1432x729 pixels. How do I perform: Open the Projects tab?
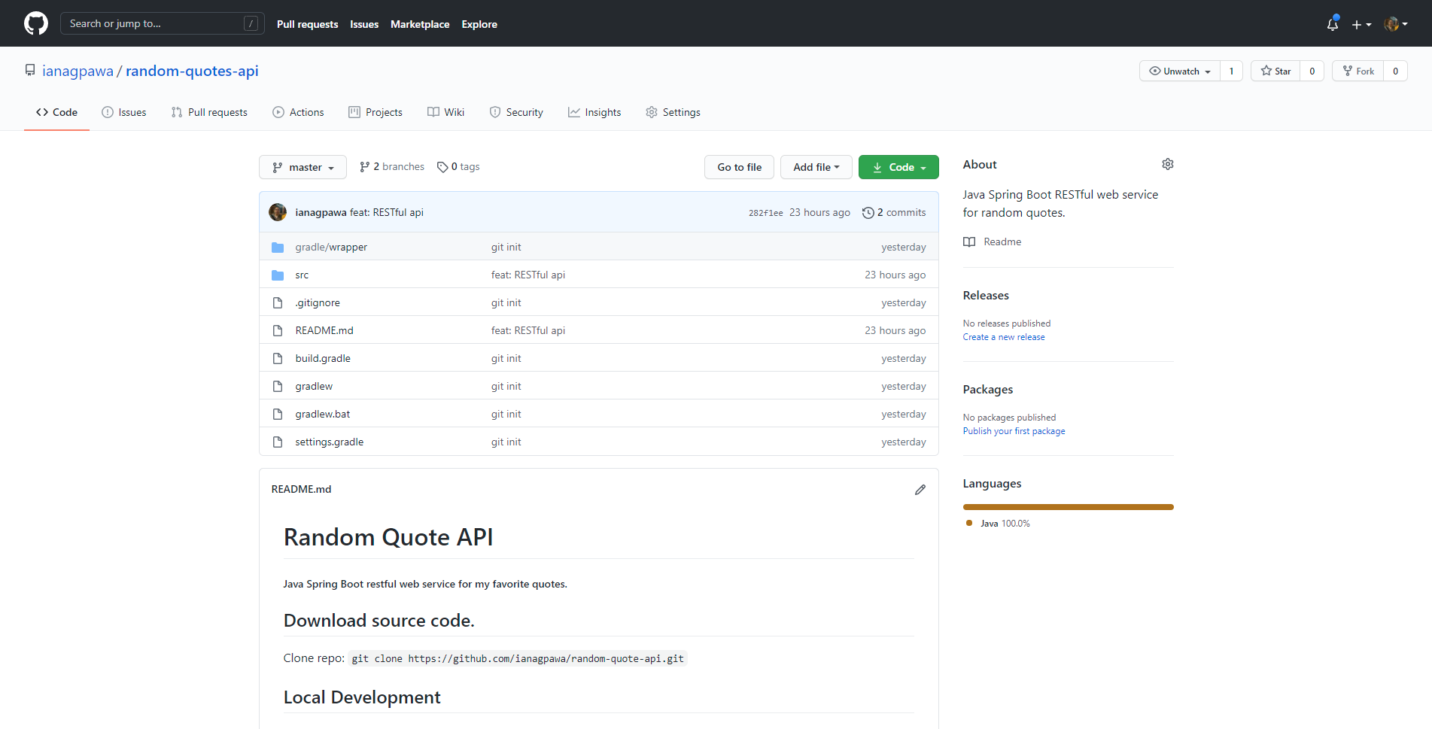click(375, 112)
